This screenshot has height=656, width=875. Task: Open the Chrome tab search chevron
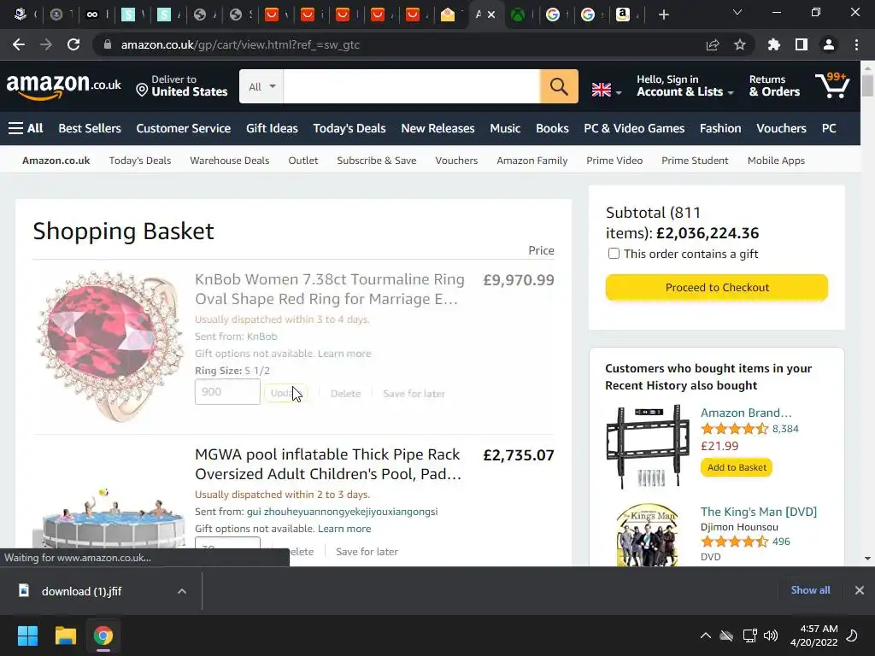[x=737, y=12]
